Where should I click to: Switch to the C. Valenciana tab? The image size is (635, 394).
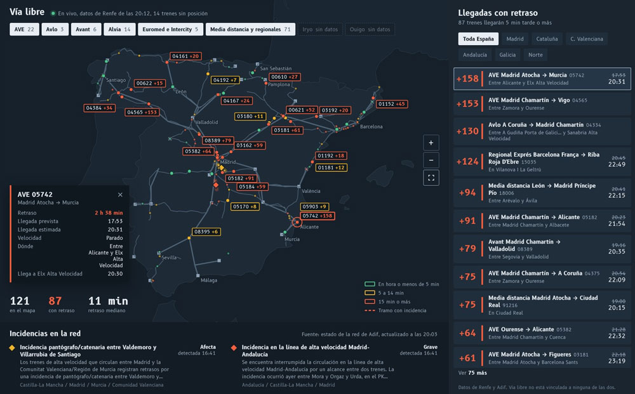tap(586, 39)
